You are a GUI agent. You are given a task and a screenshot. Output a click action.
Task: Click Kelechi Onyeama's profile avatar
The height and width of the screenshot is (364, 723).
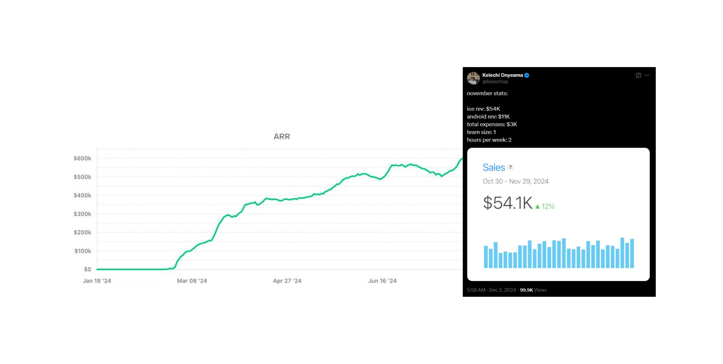click(x=473, y=78)
